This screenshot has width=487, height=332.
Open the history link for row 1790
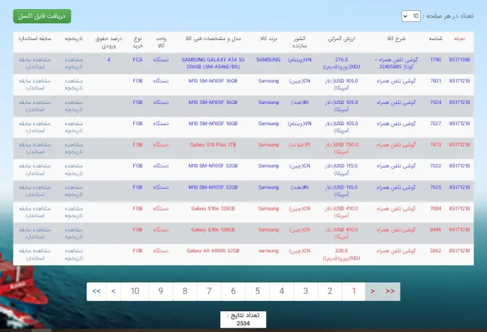(x=73, y=63)
